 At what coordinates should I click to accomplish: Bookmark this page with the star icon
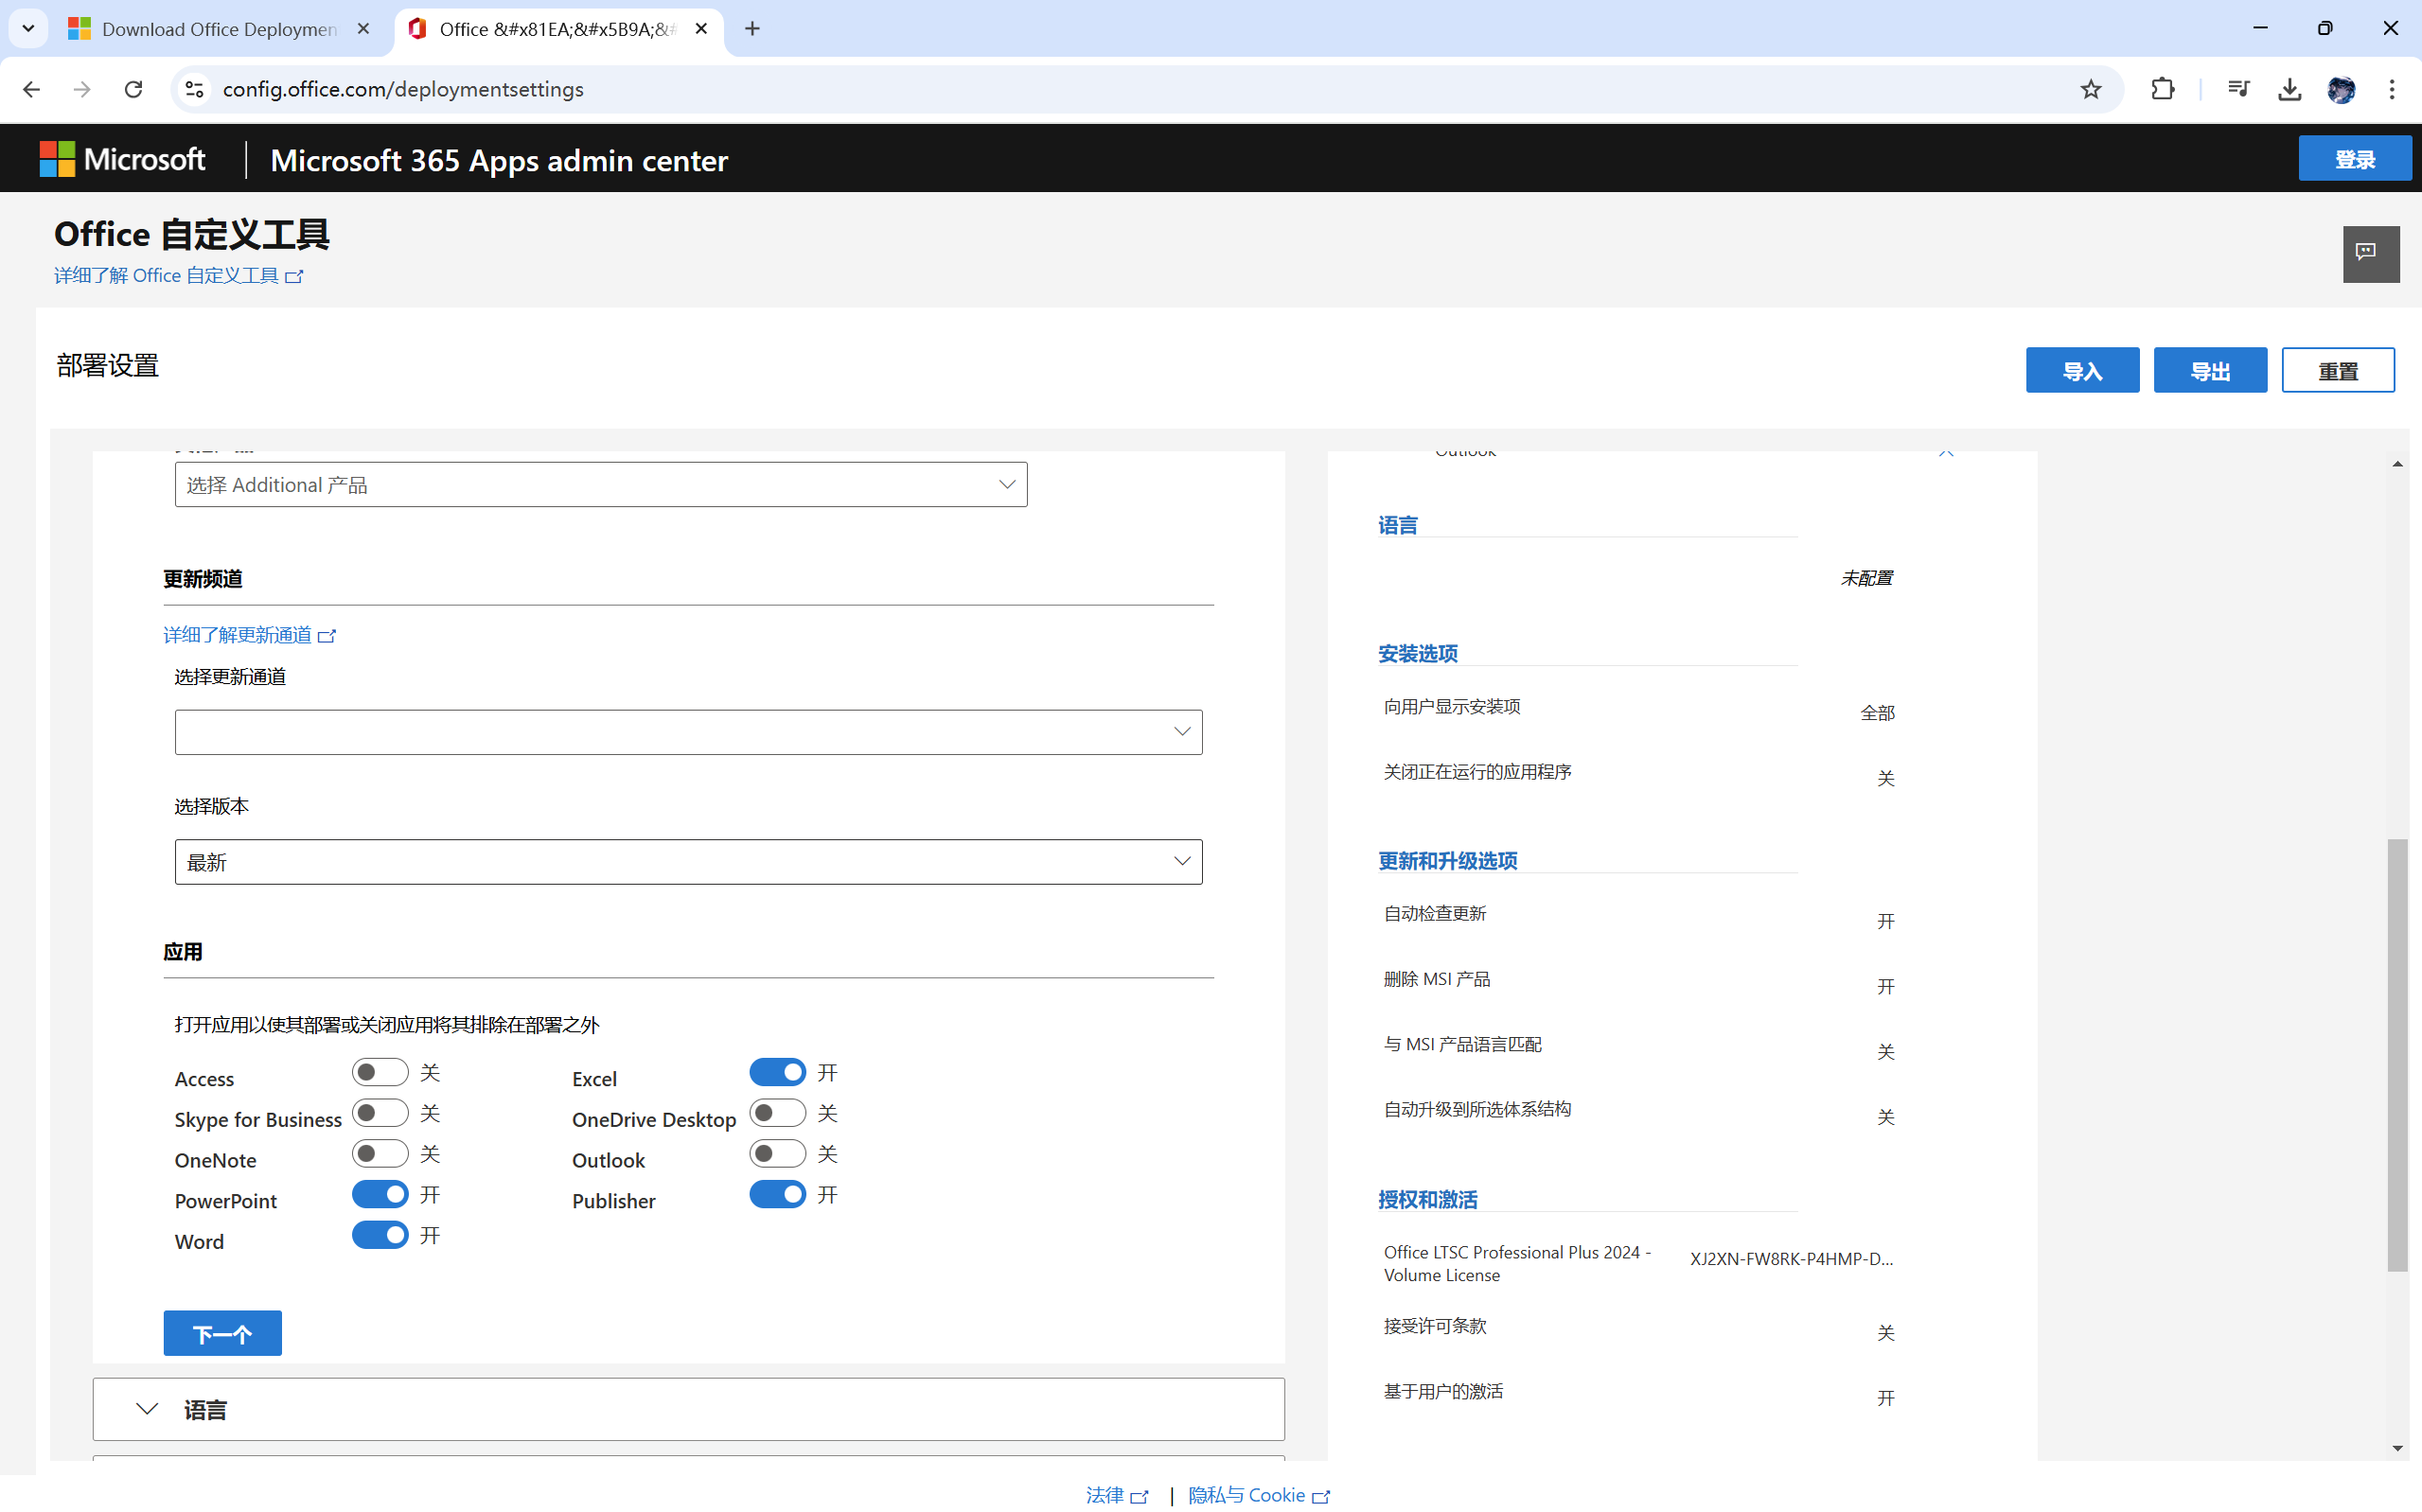[2090, 89]
